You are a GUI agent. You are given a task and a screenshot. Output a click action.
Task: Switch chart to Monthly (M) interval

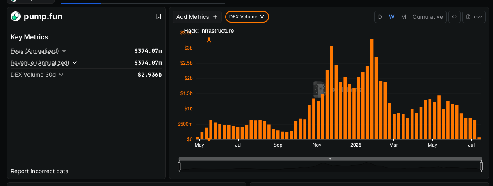click(404, 17)
